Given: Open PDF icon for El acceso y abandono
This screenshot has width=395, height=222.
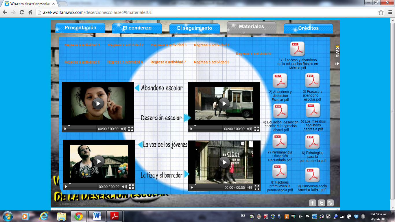Looking at the screenshot, I should pos(297,49).
